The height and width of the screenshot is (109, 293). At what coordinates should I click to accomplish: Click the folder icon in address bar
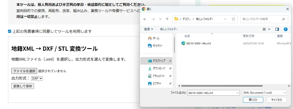pos(176,19)
